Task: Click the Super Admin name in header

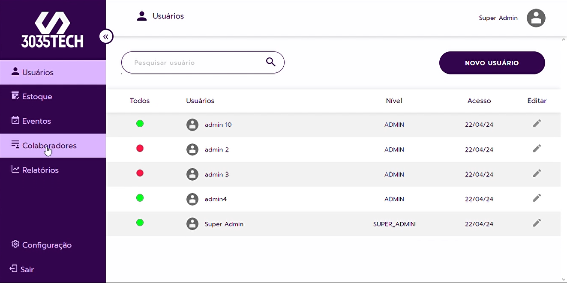Action: point(498,18)
